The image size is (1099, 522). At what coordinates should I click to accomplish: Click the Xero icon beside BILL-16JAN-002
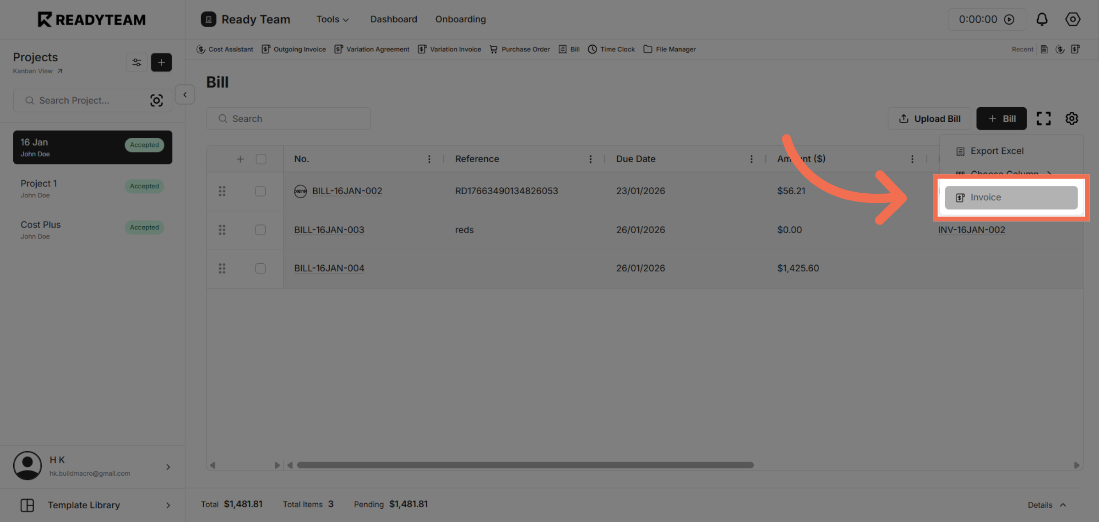(300, 191)
